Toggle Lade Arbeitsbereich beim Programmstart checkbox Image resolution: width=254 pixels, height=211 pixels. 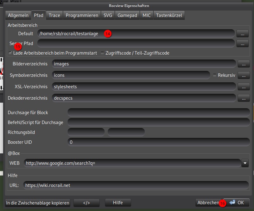(x=10, y=53)
